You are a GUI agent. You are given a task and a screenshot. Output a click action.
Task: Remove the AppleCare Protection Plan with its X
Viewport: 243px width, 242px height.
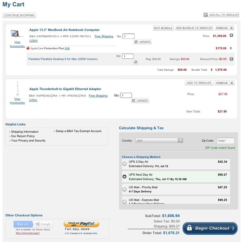231,48
